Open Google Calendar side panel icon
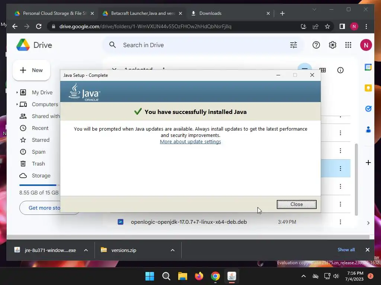 (x=368, y=67)
